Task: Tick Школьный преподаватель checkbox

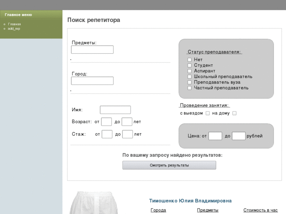Action: click(190, 77)
